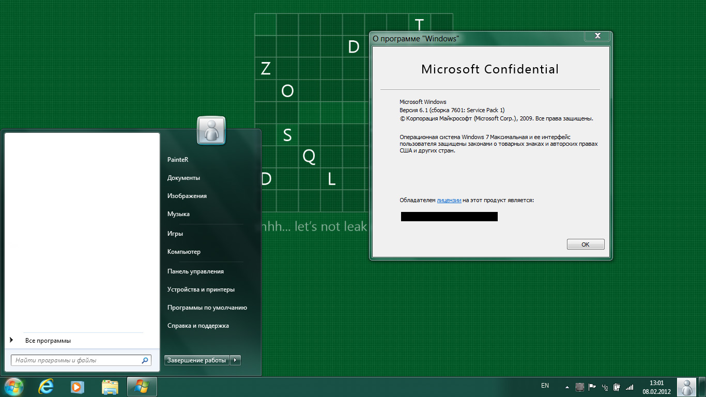This screenshot has height=397, width=706.
Task: Click the user avatar atop Start menu
Action: point(211,131)
